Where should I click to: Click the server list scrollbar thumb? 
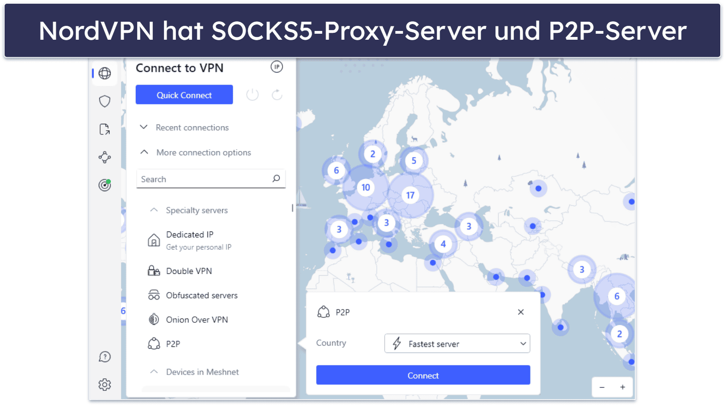[x=292, y=208]
